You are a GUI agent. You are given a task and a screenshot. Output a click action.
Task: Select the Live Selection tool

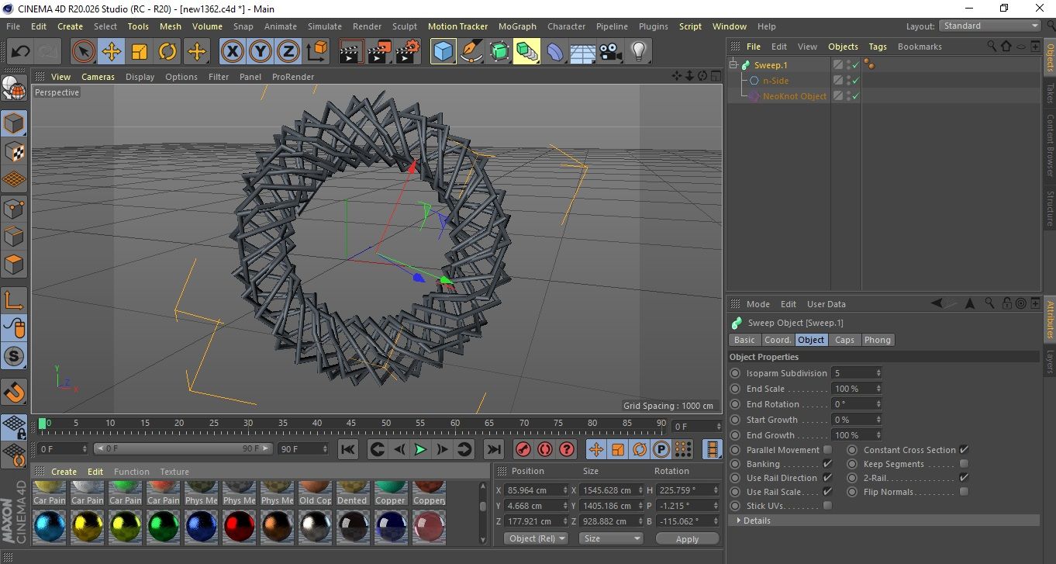click(x=84, y=52)
